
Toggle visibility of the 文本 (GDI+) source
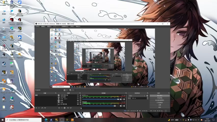(x=78, y=99)
